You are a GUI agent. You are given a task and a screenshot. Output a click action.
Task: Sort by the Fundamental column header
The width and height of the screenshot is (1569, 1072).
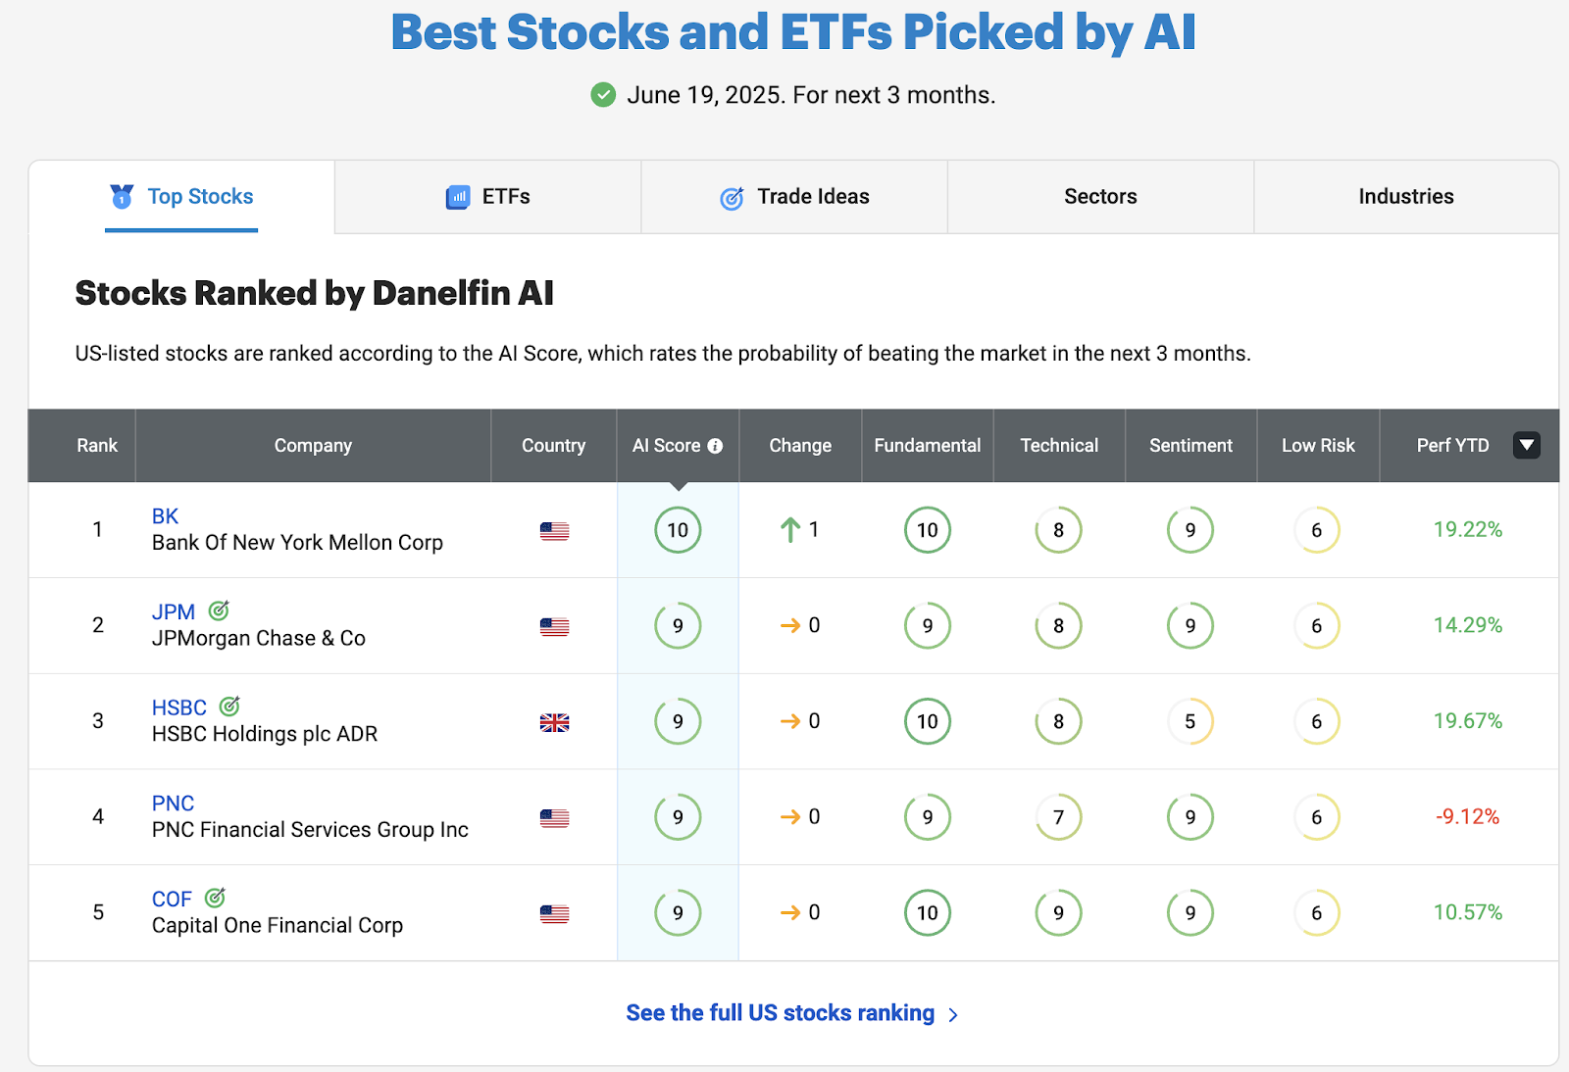(927, 446)
